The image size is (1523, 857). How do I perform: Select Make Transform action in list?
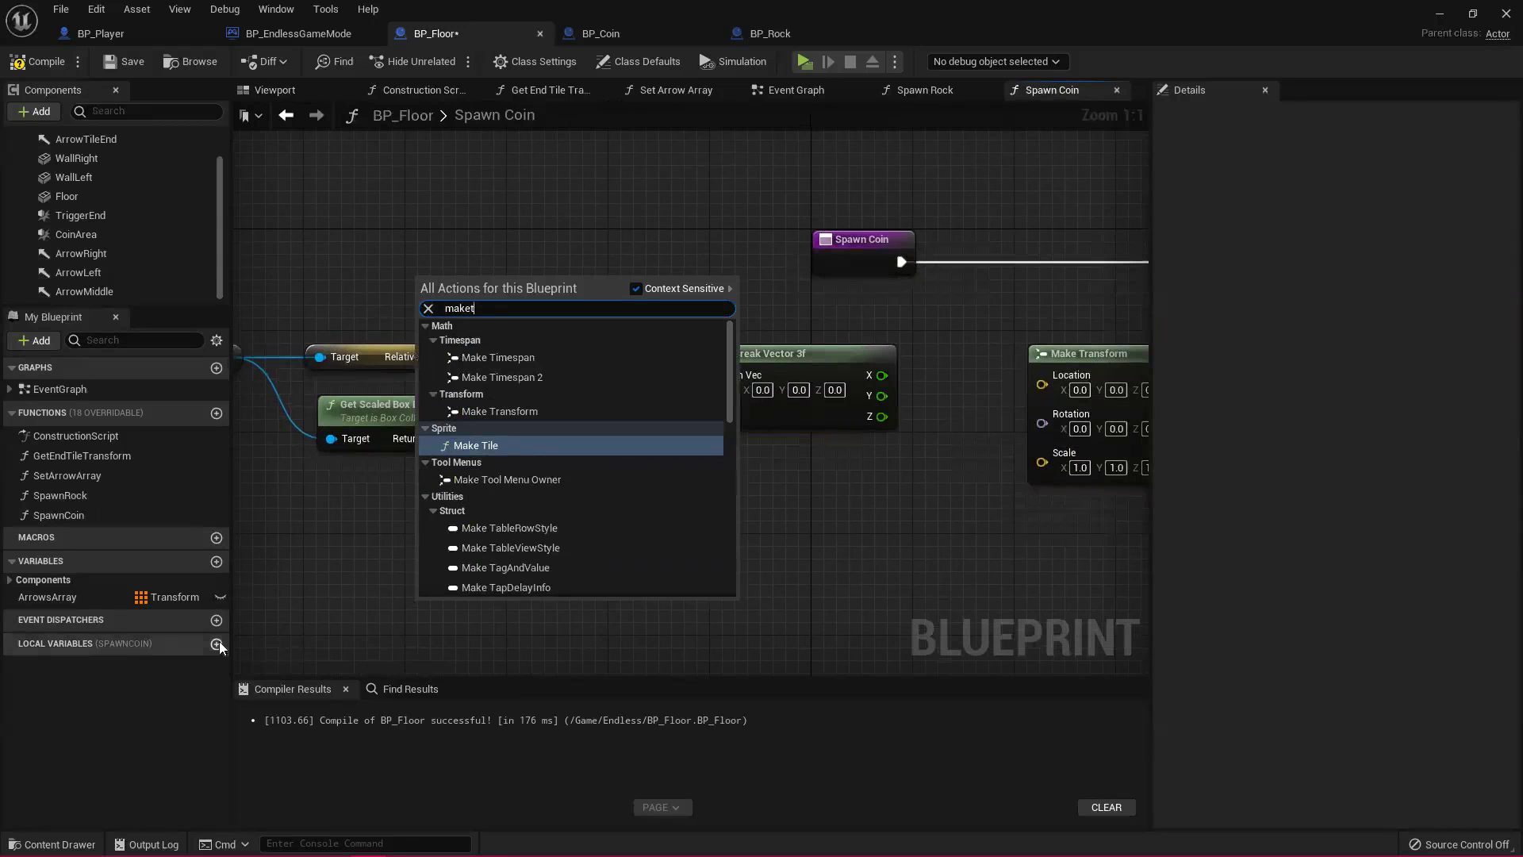pos(571,412)
